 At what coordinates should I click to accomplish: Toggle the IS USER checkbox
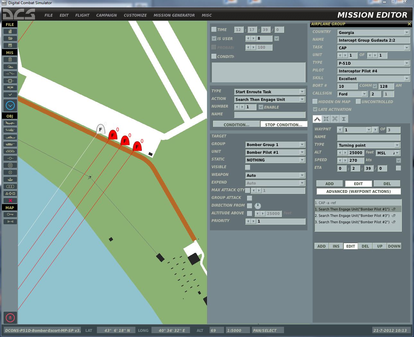pyautogui.click(x=214, y=38)
